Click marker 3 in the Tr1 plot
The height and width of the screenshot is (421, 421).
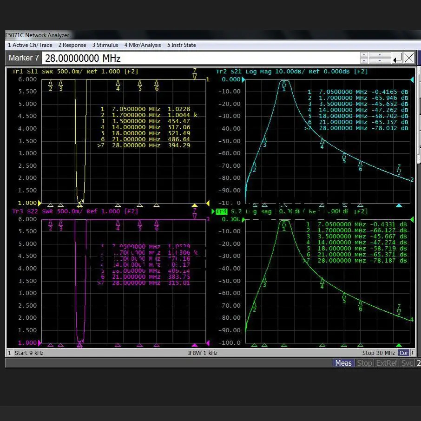click(61, 85)
